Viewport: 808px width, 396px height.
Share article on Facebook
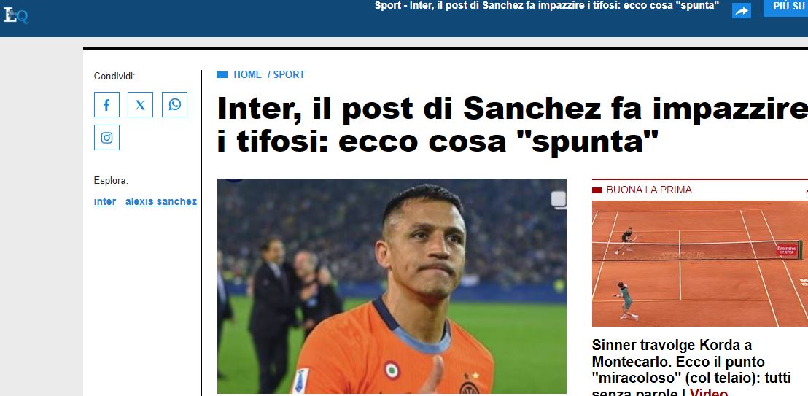tap(106, 105)
